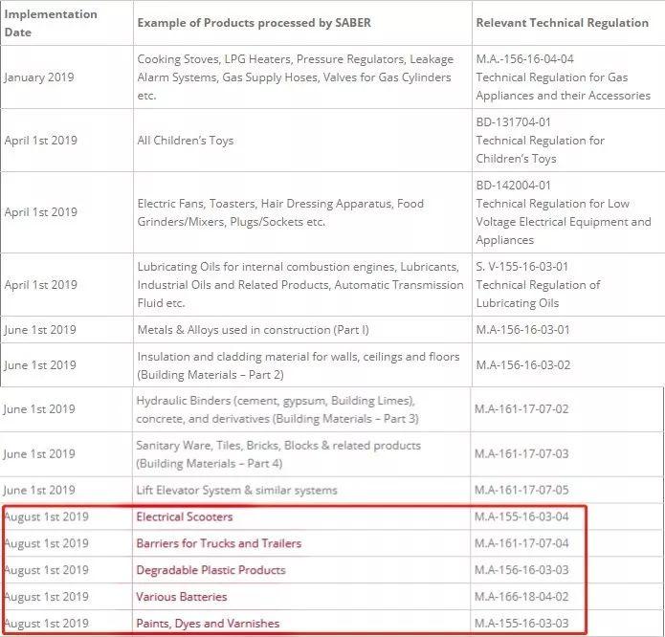Viewport: 665px width, 637px height.
Task: Click regulation code 'M.A-155-16-03-03'
Action: (x=521, y=624)
